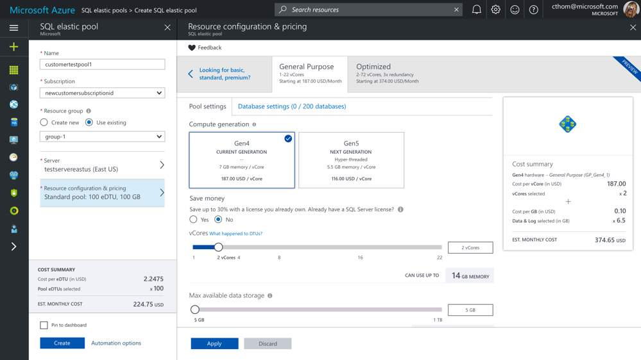
Task: Open the globe app services icon
Action: (x=13, y=104)
